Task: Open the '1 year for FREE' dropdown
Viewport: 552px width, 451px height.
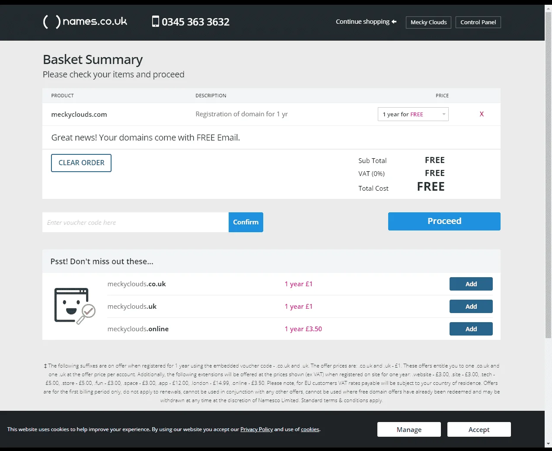Action: pos(413,114)
